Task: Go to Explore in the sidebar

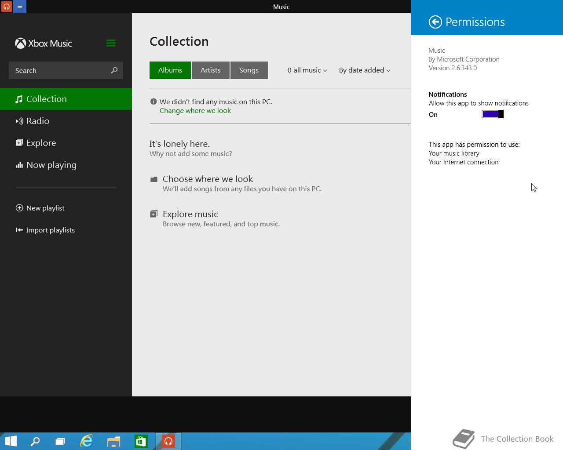Action: [x=66, y=143]
